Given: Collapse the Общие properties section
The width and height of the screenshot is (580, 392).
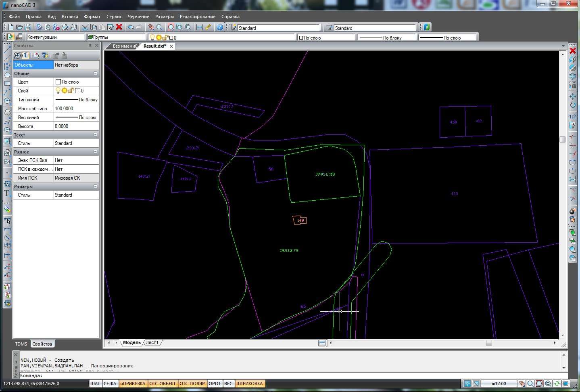Looking at the screenshot, I should pos(96,73).
